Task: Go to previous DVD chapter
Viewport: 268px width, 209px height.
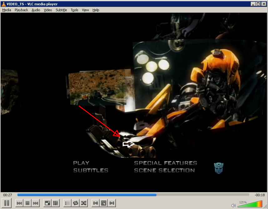Action: [x=96, y=203]
